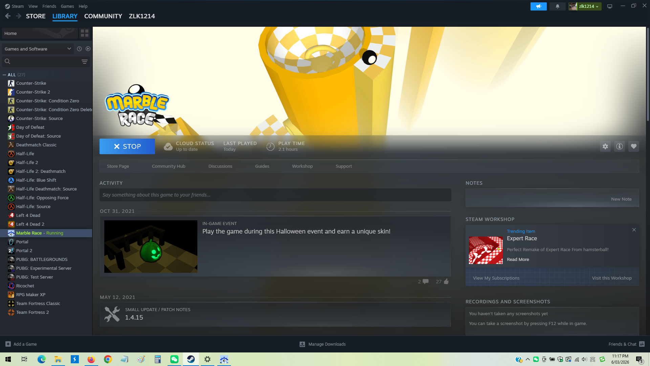Give thumbs up to Halloween event post
Screen dimensions: 650x366
tap(446, 282)
